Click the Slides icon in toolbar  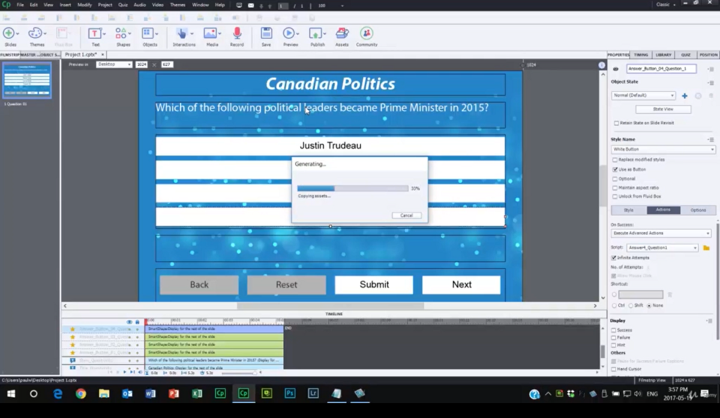click(9, 34)
